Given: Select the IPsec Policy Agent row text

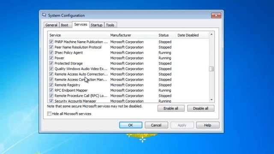Looking at the screenshot, I should click(x=68, y=53).
